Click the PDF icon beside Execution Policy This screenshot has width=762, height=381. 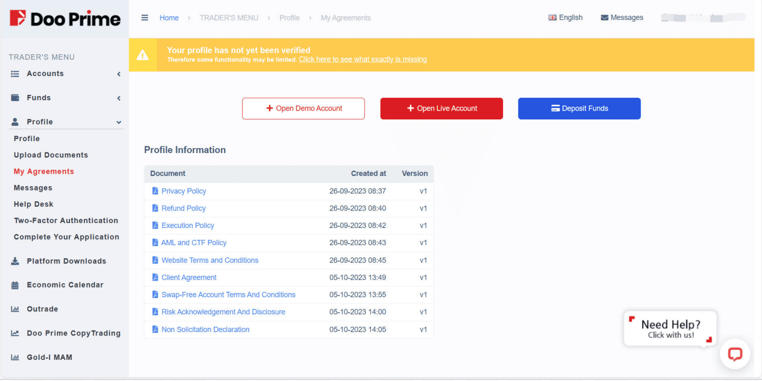point(155,225)
